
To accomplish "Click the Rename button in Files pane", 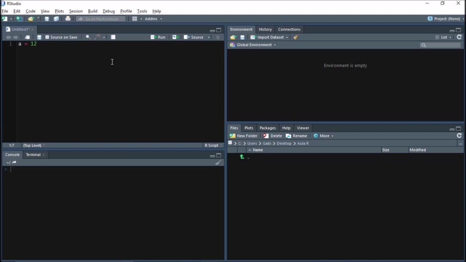I will point(296,136).
